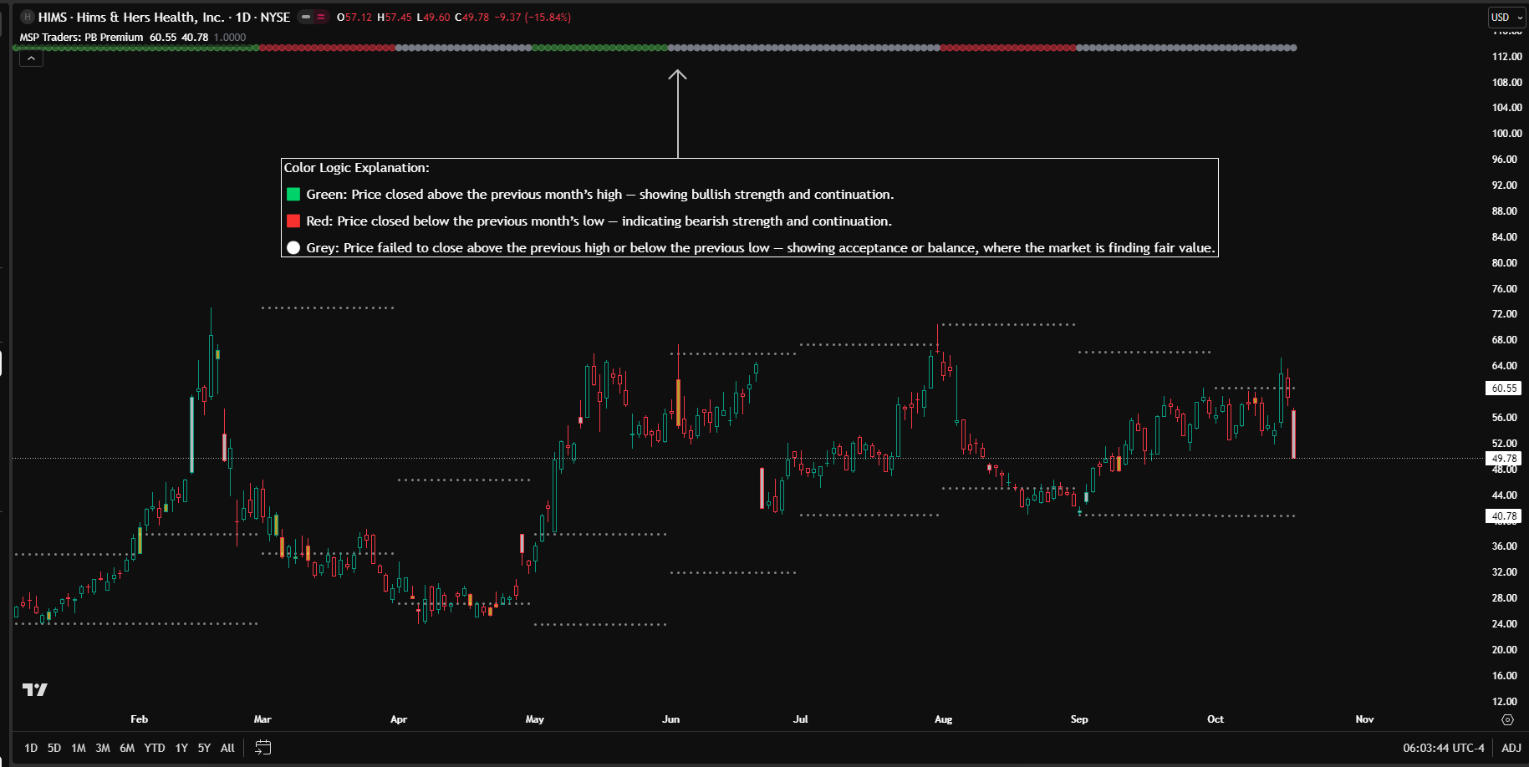Click the HIMS symbol logo icon
Image resolution: width=1529 pixels, height=767 pixels.
point(27,17)
